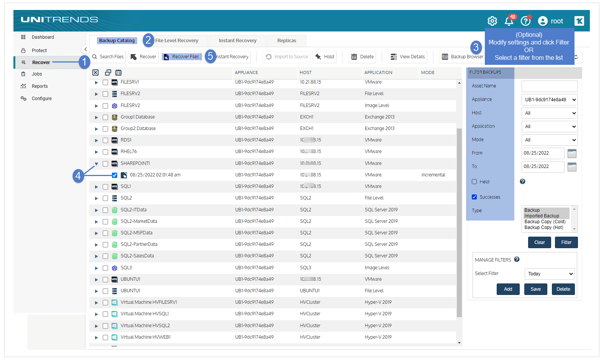The height and width of the screenshot is (364, 609).
Task: Open the Recover menu in sidebar
Action: (41, 63)
